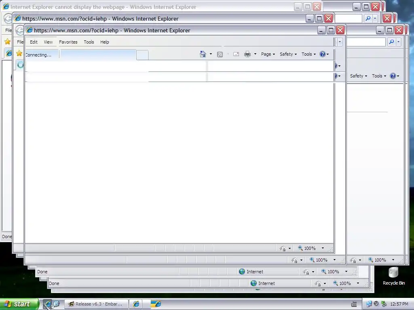Click 'Internet Explorer cannot display the webpage' title

point(103,7)
